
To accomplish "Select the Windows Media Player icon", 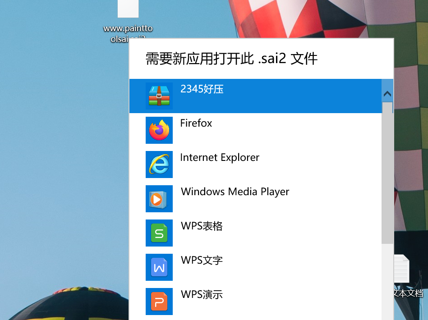I will [x=159, y=199].
